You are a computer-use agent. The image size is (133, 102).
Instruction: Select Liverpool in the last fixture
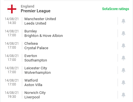point(32,97)
